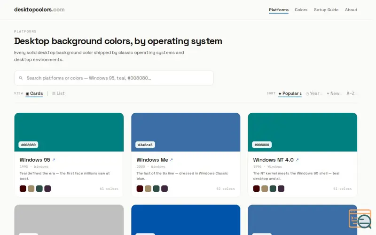Click the bright blue preview in second row
Image resolution: width=376 pixels, height=235 pixels.
click(x=186, y=220)
